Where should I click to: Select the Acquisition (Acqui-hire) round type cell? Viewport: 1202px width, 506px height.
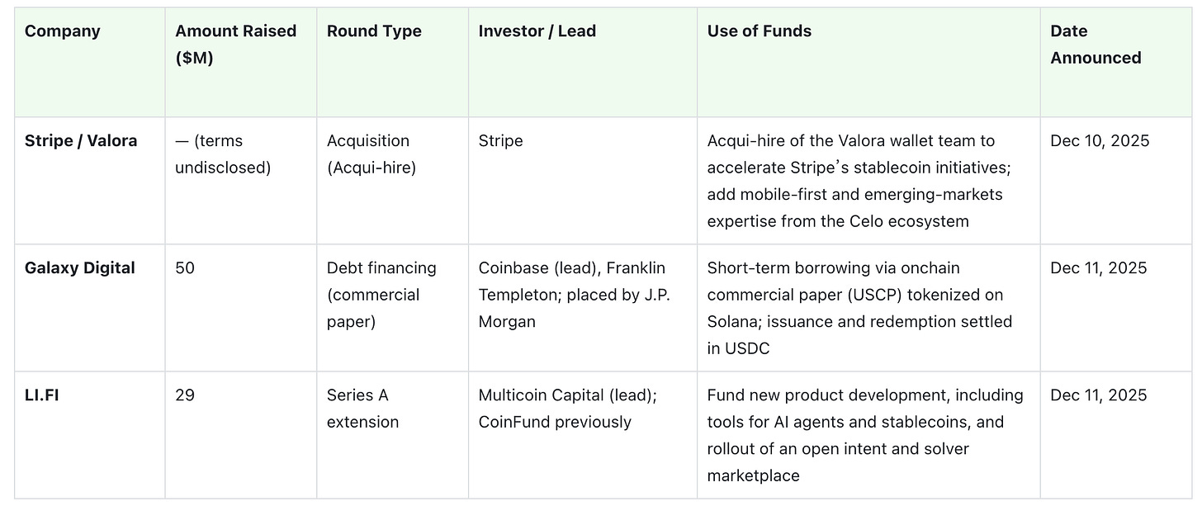[x=371, y=154]
